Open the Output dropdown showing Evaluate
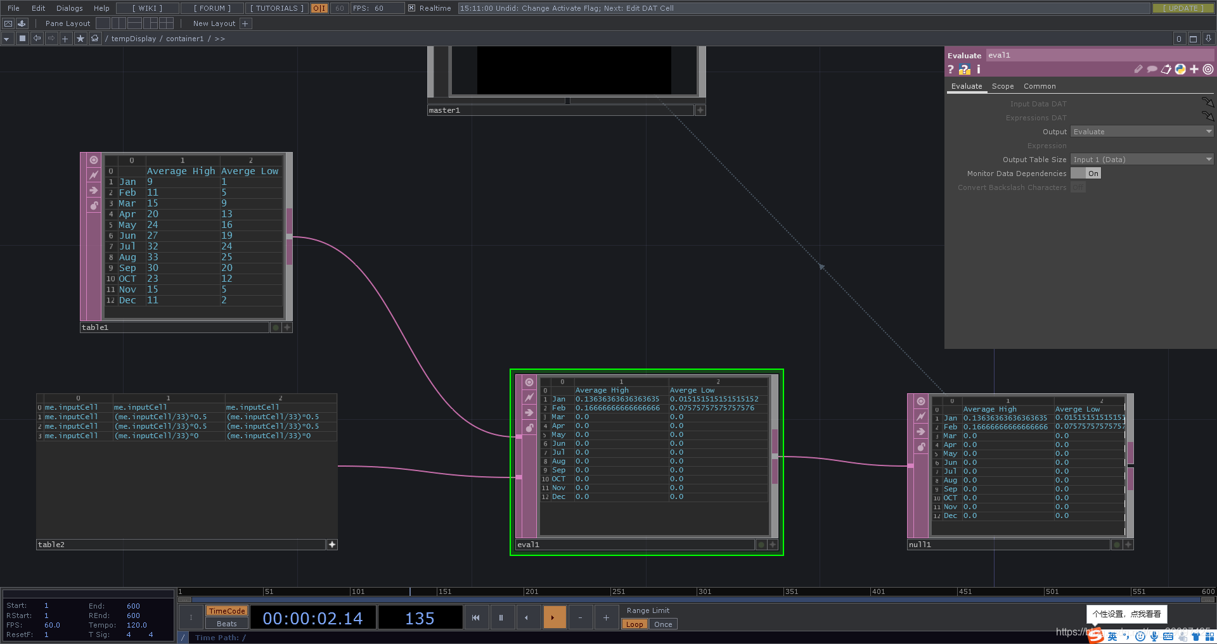Image resolution: width=1217 pixels, height=644 pixels. [x=1142, y=132]
